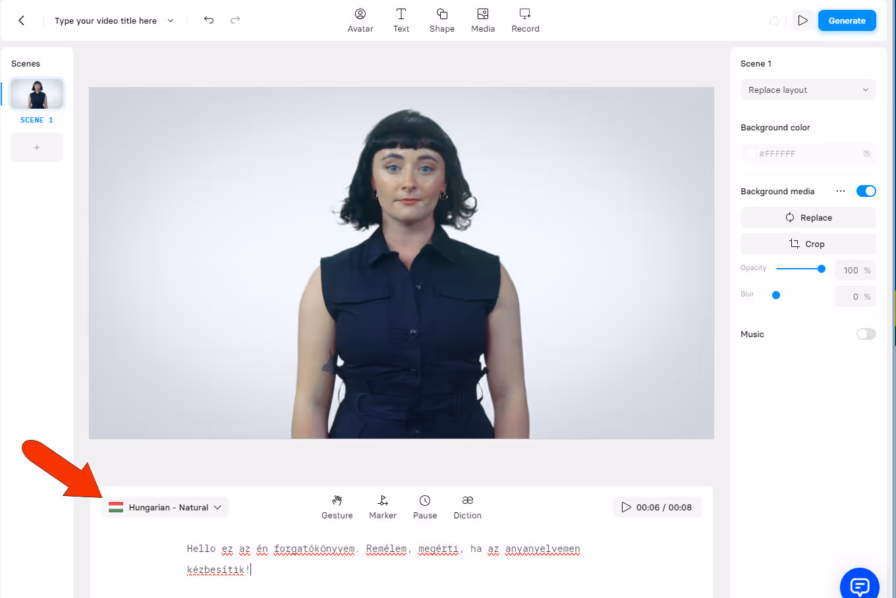This screenshot has height=598, width=896.
Task: Start a screen Record
Action: pos(525,20)
